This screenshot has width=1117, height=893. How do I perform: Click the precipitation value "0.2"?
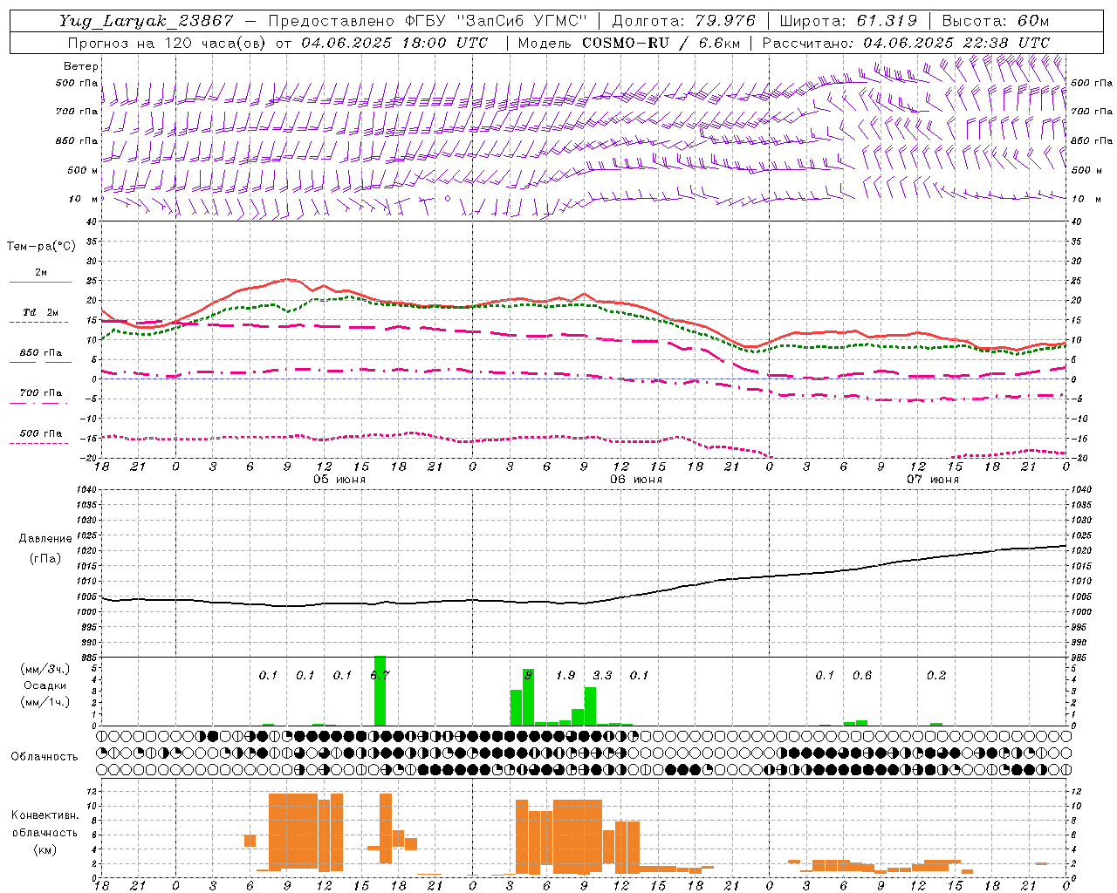936,676
